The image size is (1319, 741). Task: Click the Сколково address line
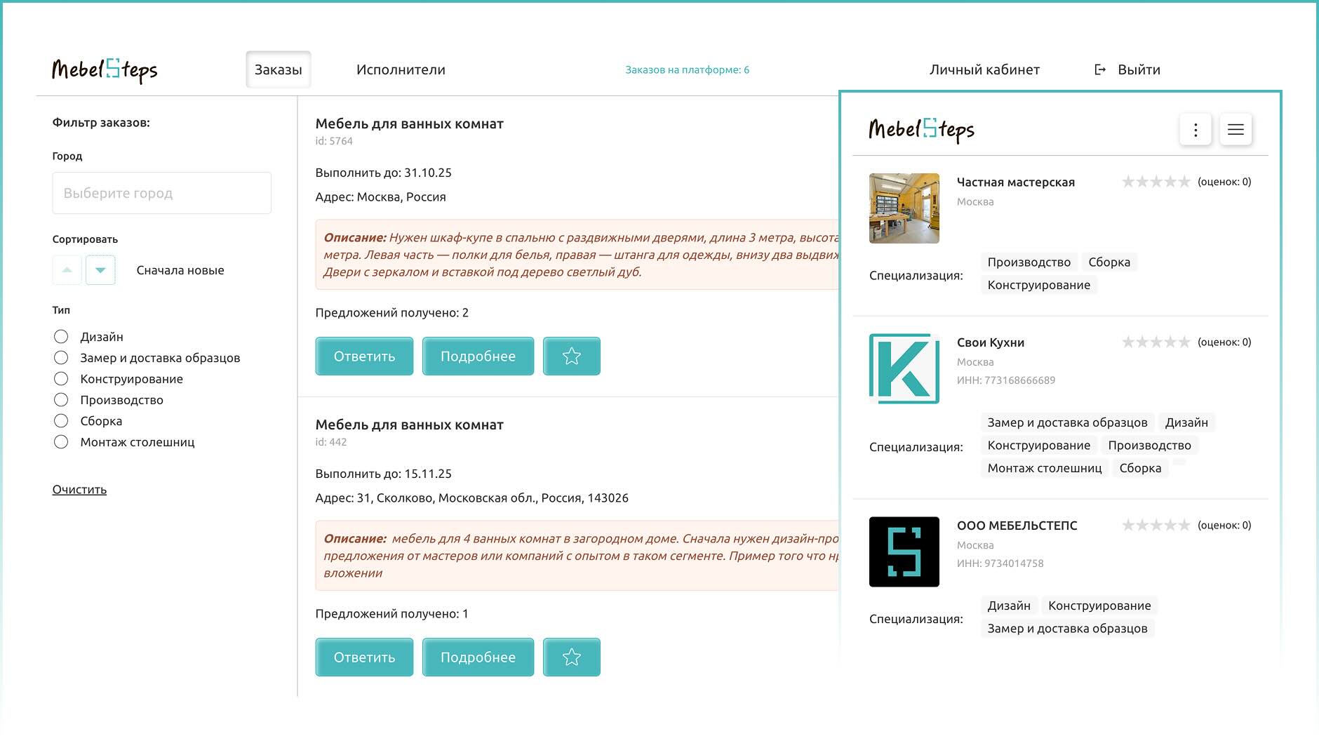(x=472, y=498)
